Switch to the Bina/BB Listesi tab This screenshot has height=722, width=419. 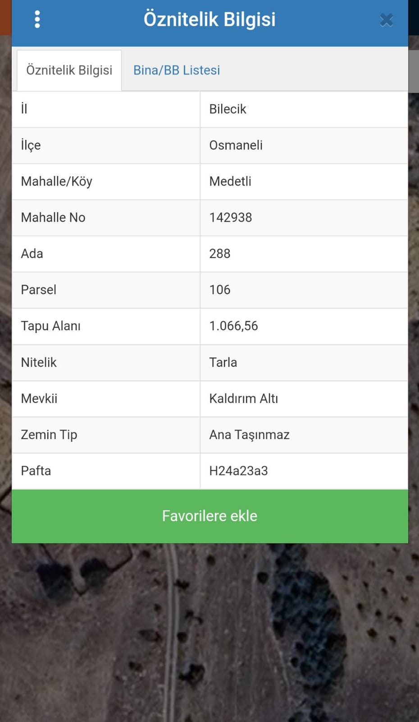tap(177, 70)
